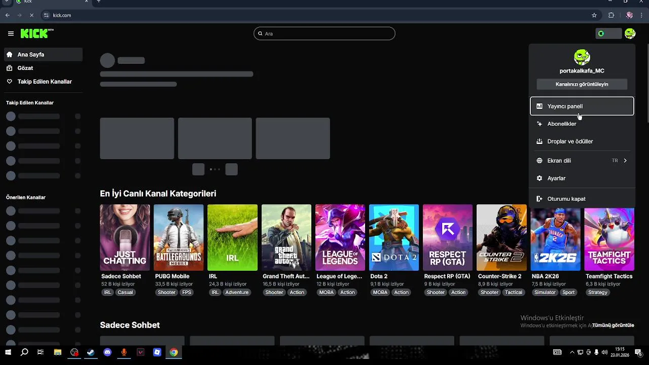Open the Counter-Strike 2 thumbnail
The image size is (649, 365).
(x=501, y=237)
